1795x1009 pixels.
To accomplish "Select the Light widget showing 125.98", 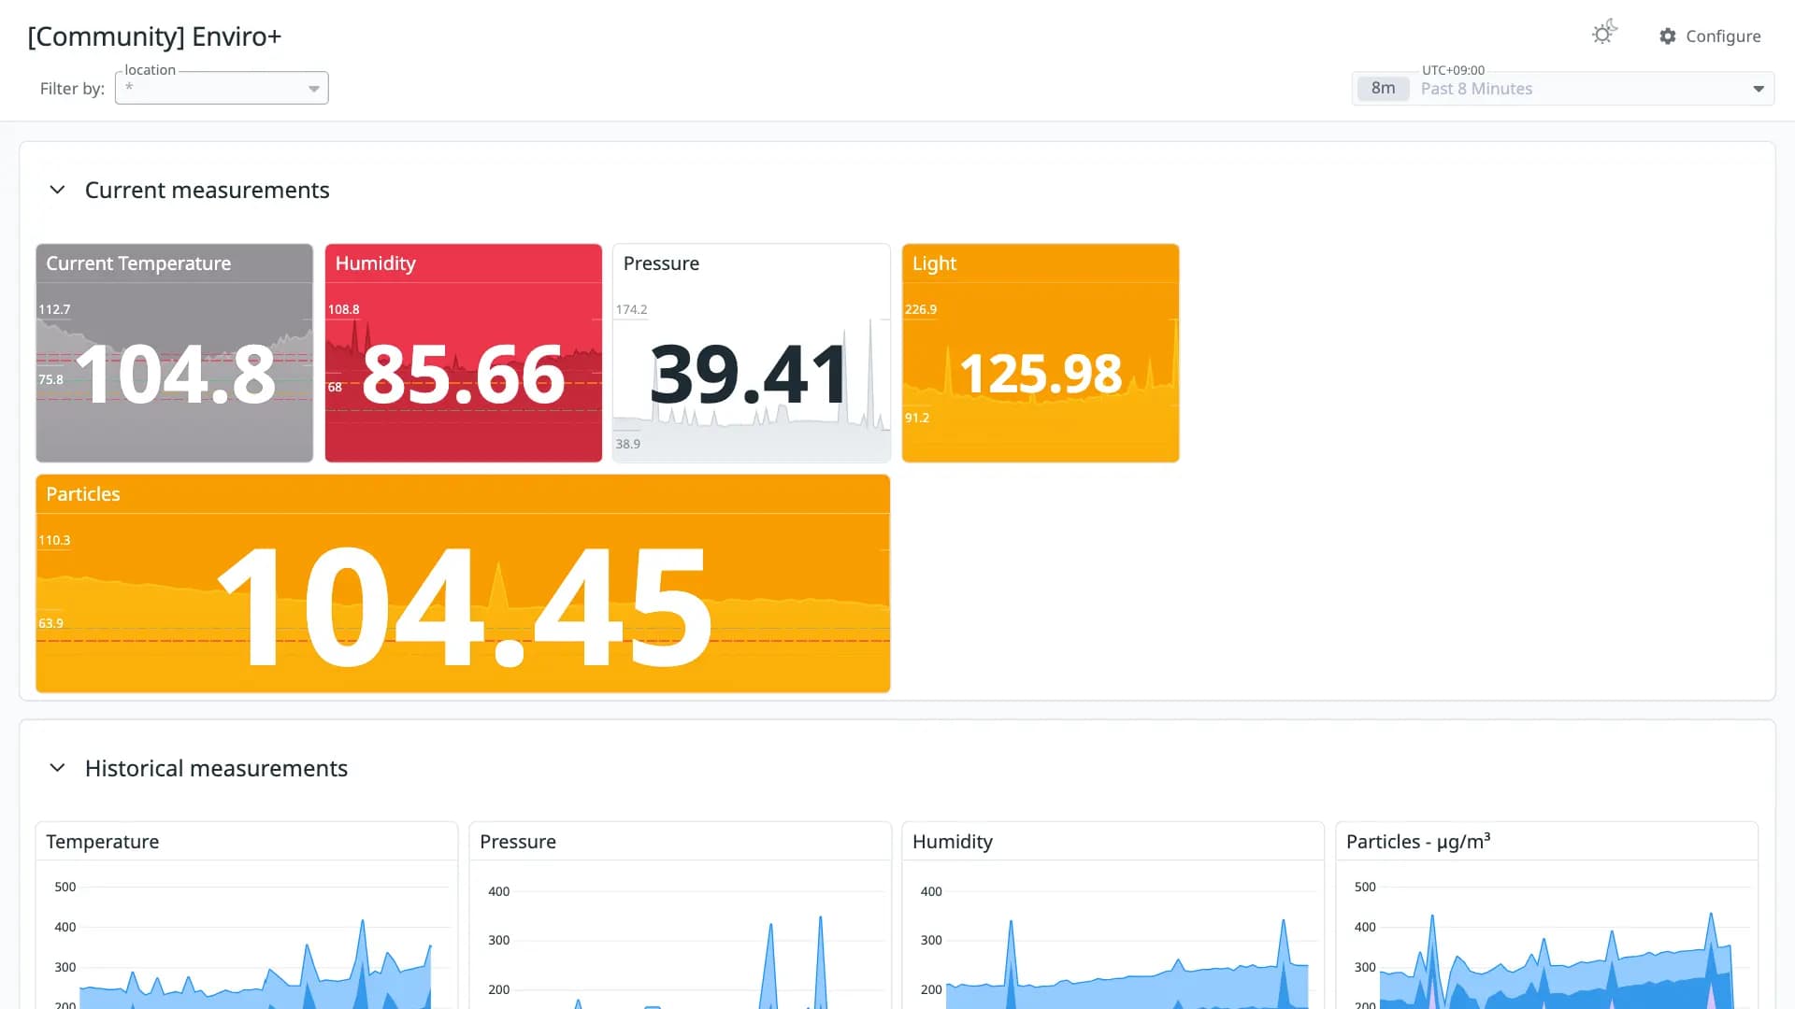I will pos(1041,353).
